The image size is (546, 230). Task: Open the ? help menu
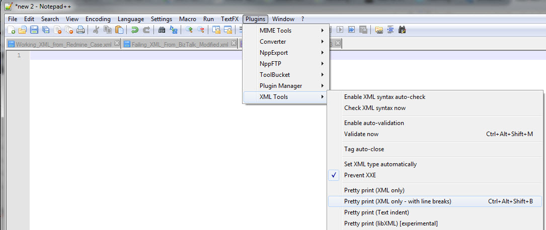tap(302, 19)
